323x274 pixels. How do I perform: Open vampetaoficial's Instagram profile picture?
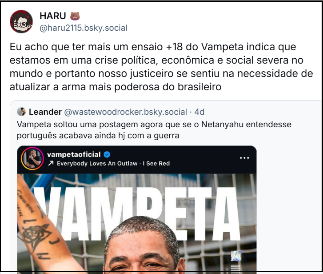tap(32, 158)
